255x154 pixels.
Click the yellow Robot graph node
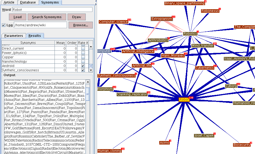point(184,100)
